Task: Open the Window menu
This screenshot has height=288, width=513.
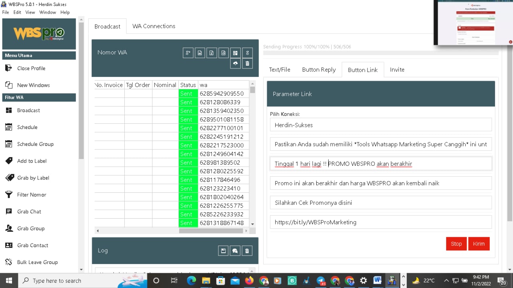Action: pyautogui.click(x=48, y=12)
